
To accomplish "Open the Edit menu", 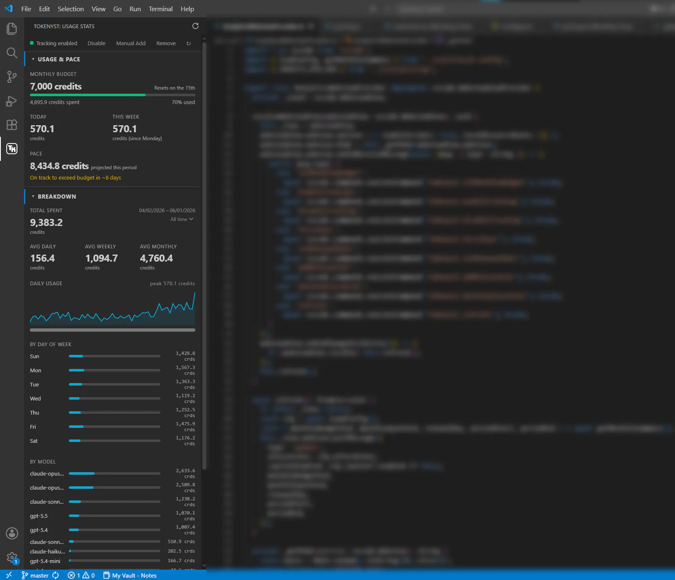I will coord(44,9).
